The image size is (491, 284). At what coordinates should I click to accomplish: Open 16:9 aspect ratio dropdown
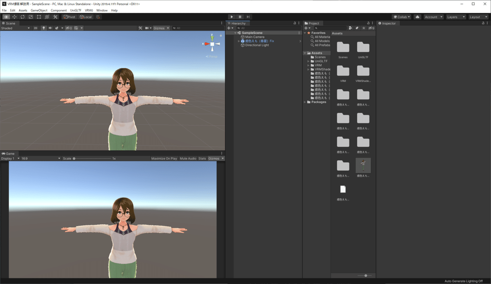pos(41,158)
